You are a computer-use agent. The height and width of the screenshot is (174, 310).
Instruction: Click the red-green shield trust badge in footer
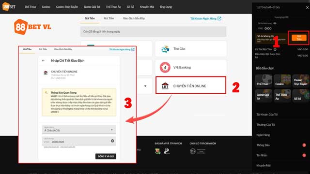(x=157, y=151)
